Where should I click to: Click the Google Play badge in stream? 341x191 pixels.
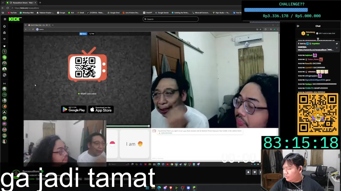coord(74,109)
